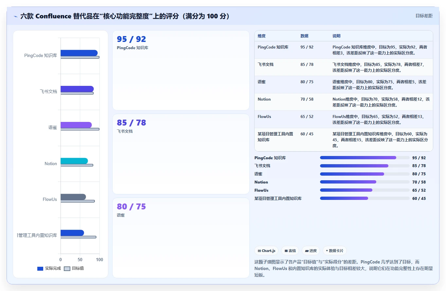The image size is (446, 291).
Task: Click table cell 65 / 52
Action: tap(307, 117)
